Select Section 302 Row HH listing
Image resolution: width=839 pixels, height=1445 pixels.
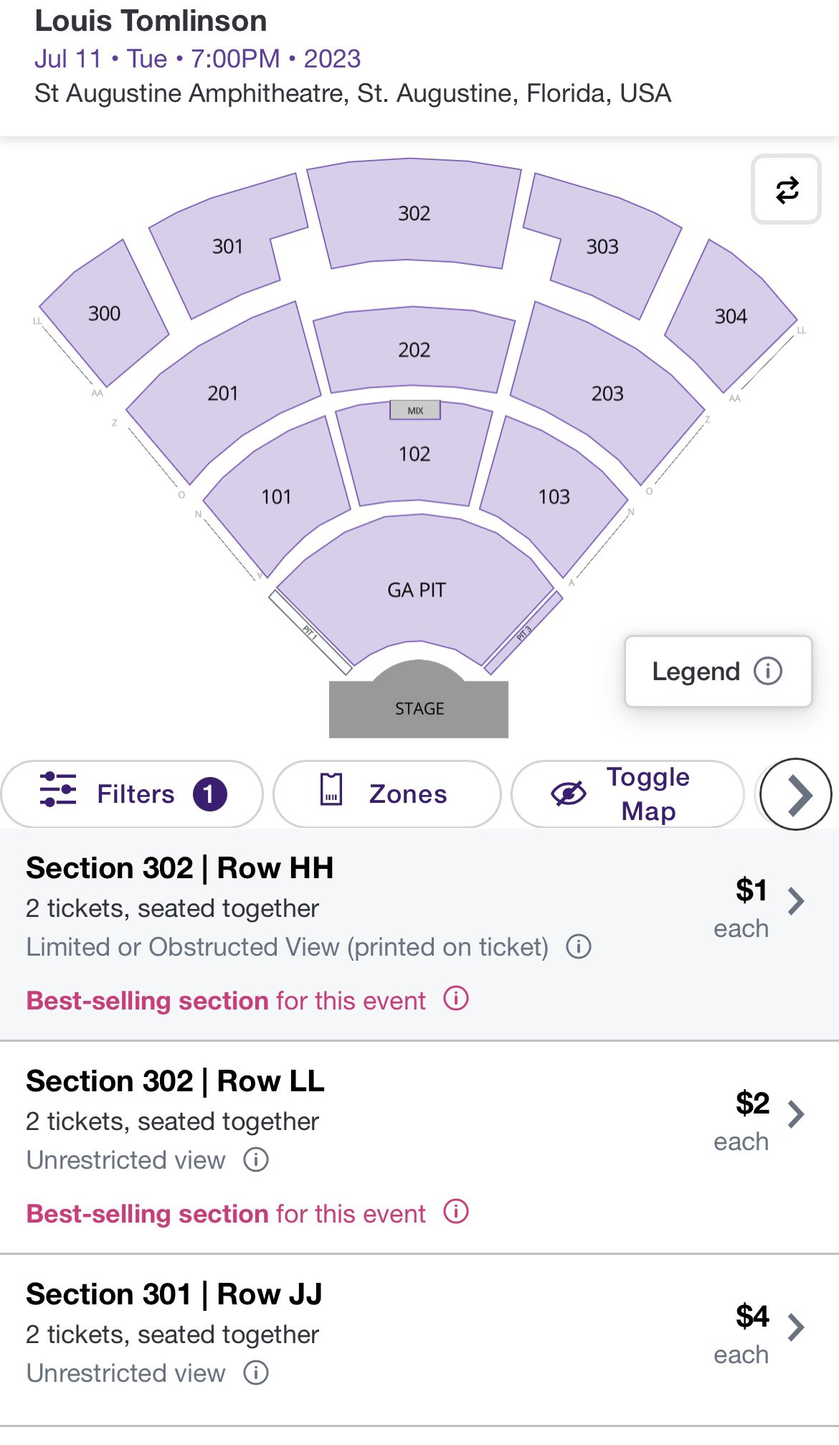coord(419,934)
